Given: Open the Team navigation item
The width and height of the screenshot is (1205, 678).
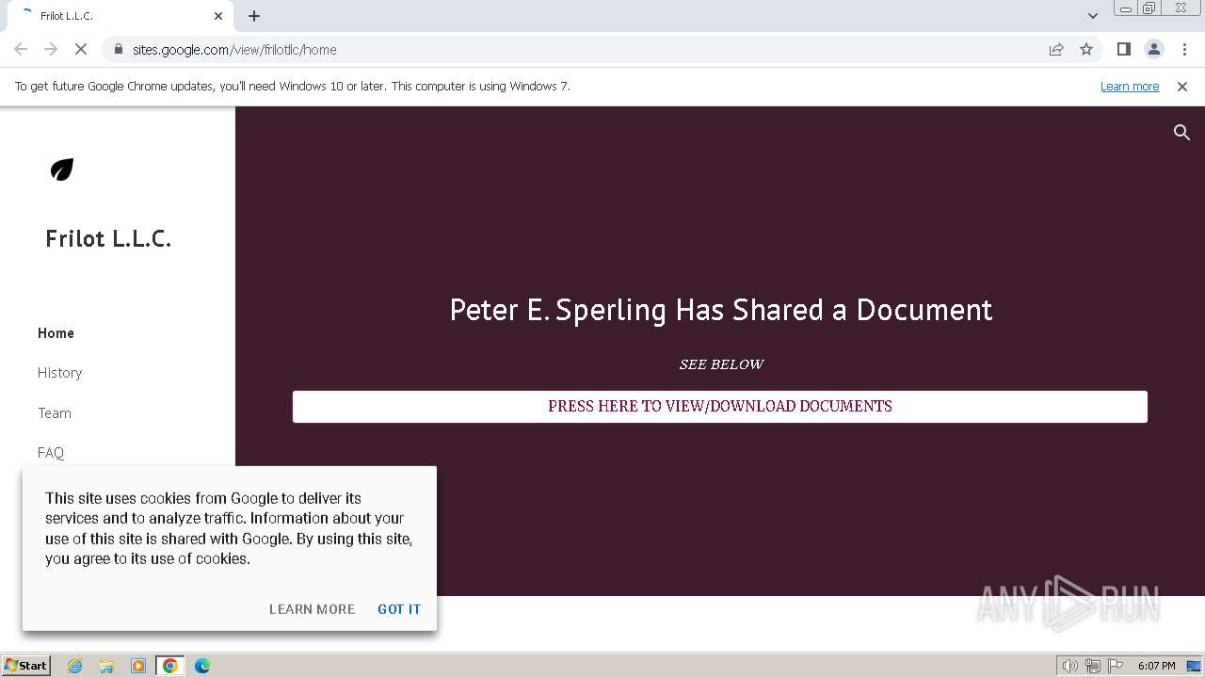Looking at the screenshot, I should click(55, 413).
